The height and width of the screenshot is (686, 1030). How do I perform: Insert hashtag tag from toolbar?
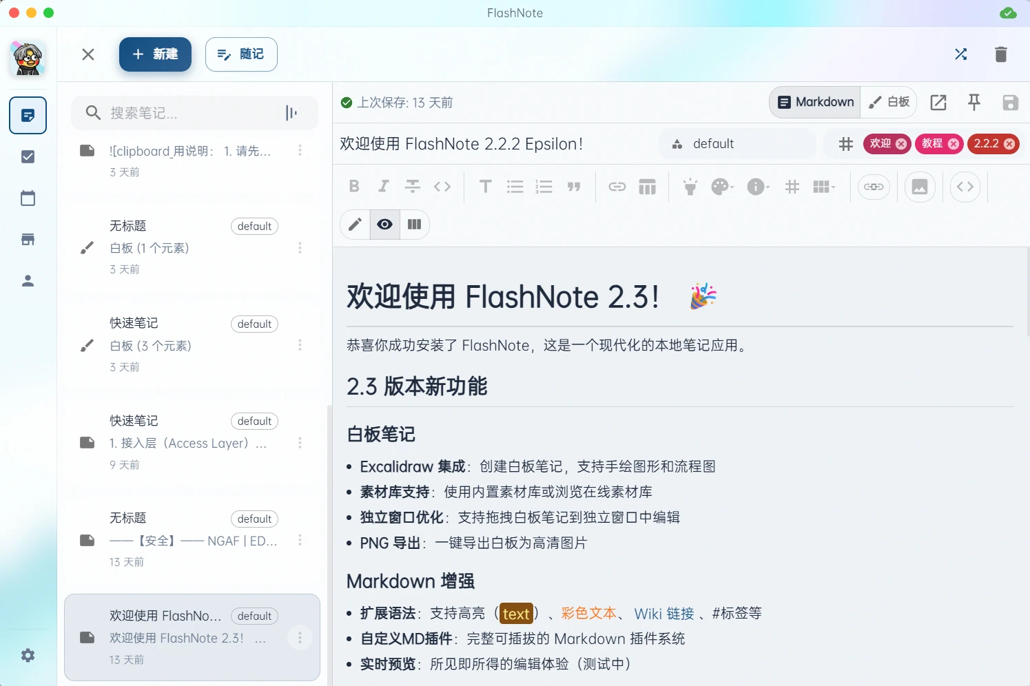[792, 187]
